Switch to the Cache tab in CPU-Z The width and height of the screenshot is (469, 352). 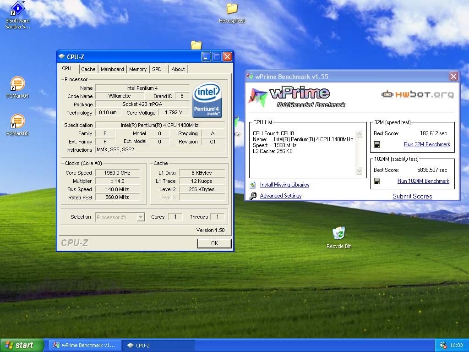point(88,69)
